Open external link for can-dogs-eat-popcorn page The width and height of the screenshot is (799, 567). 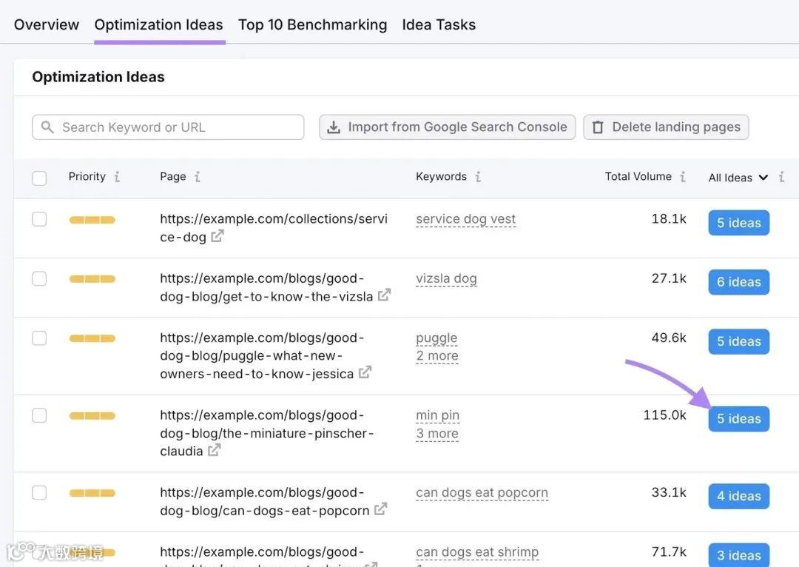pos(380,510)
